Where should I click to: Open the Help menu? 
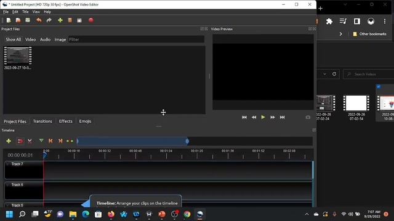(47, 12)
